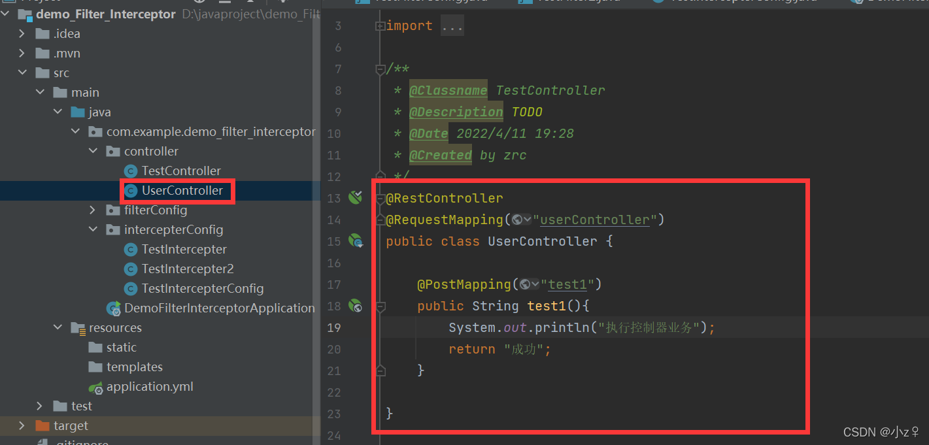Click the UserController class name in code
The width and height of the screenshot is (929, 445).
tap(543, 241)
